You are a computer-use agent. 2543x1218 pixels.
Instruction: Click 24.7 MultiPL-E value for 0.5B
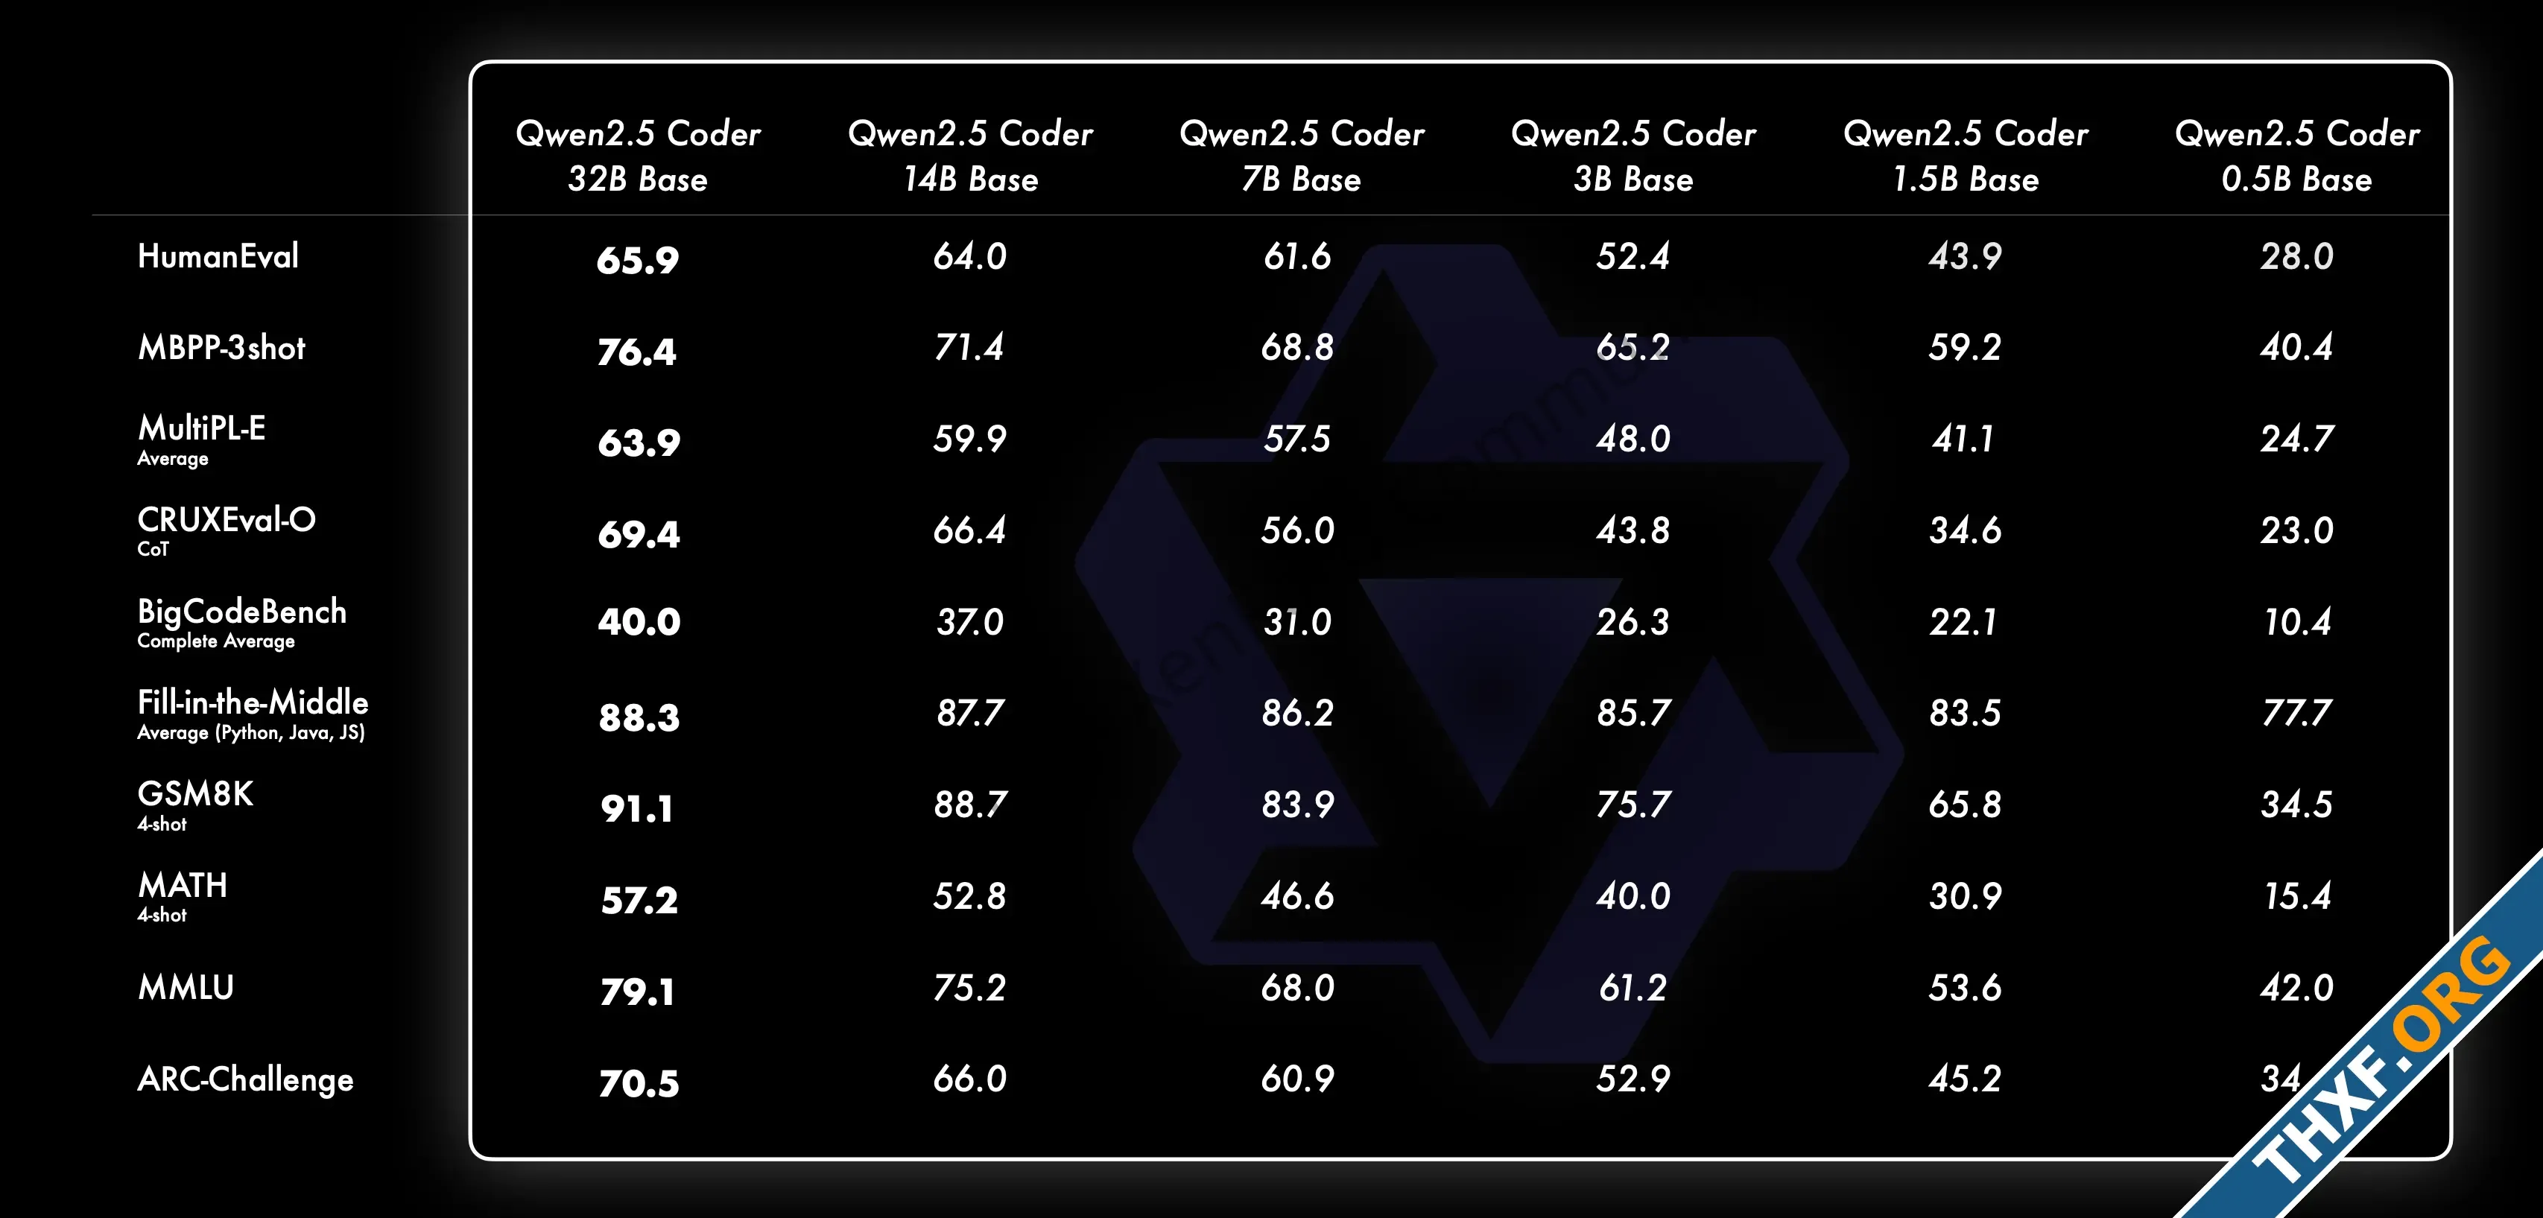[x=2297, y=440]
